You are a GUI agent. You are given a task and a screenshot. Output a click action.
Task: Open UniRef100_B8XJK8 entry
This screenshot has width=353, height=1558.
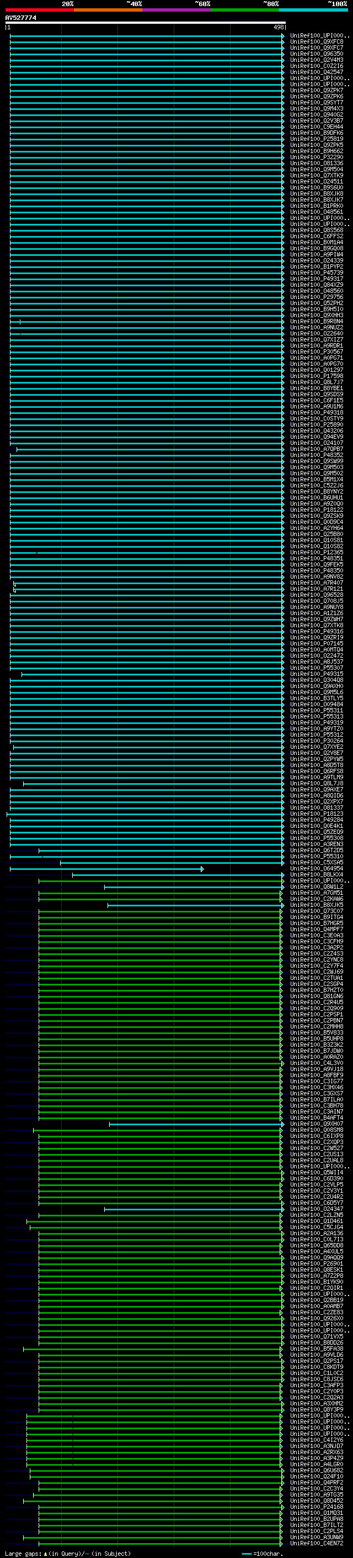[x=317, y=193]
